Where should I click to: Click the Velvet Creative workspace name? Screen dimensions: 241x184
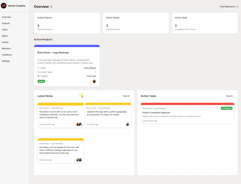point(16,6)
